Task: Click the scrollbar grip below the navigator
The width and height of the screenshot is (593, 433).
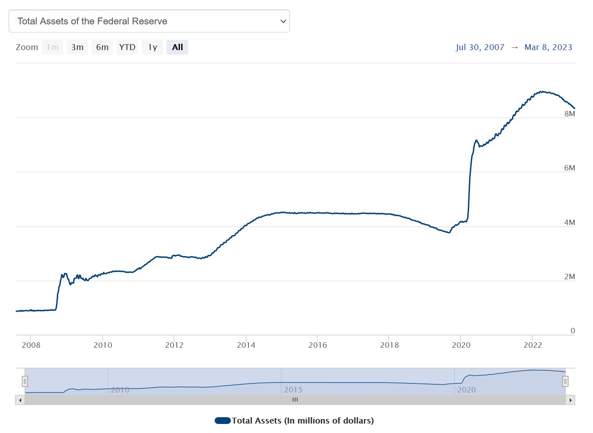Action: (x=295, y=400)
